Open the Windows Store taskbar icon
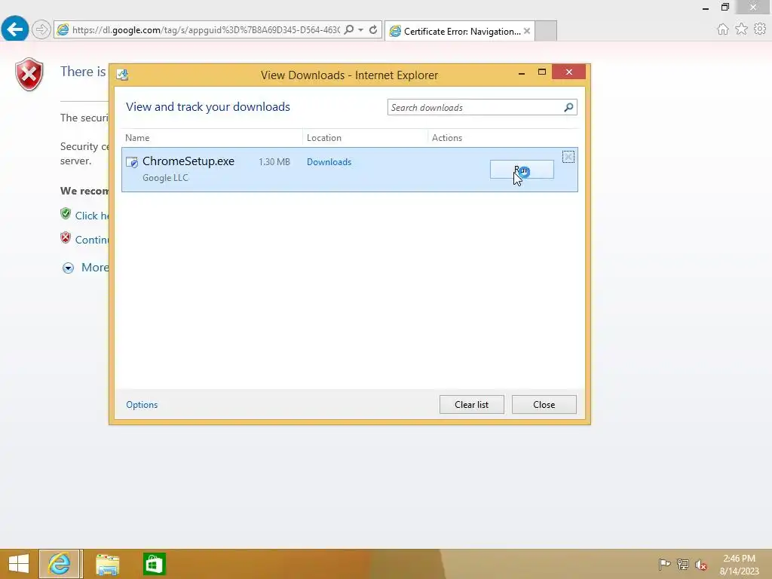Image resolution: width=772 pixels, height=579 pixels. pos(154,564)
